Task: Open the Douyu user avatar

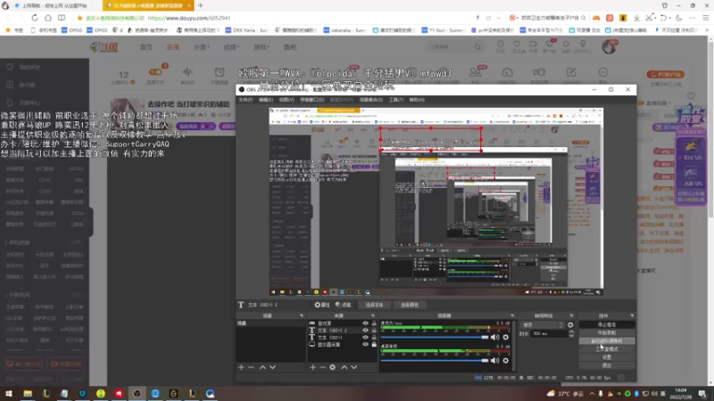Action: 609,47
